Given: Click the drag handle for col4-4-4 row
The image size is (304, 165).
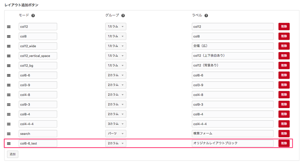Looking at the screenshot, I should click(9, 124).
